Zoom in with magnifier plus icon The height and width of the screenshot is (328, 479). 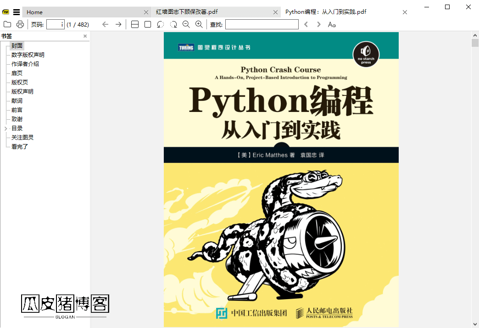click(199, 24)
